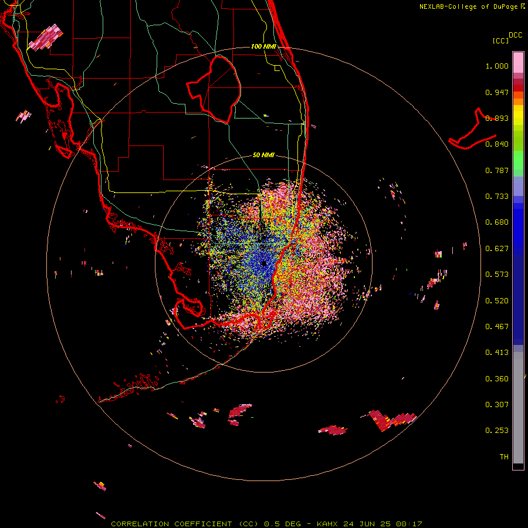Click the black radar site dot at center

264,263
